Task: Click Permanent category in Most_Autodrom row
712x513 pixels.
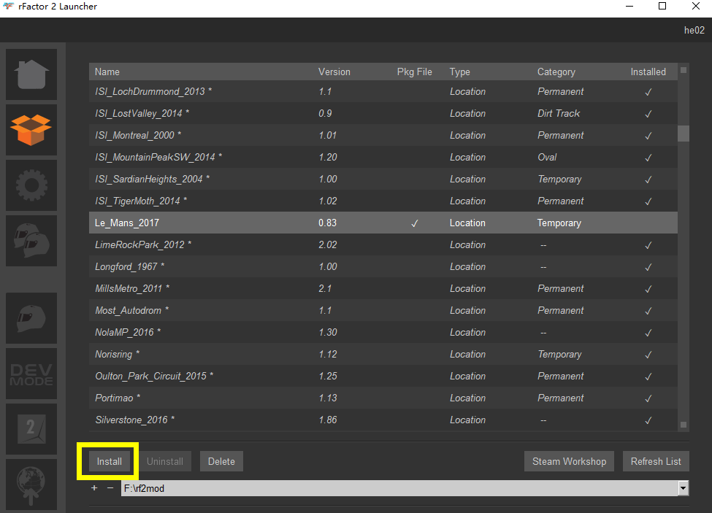Action: (560, 310)
